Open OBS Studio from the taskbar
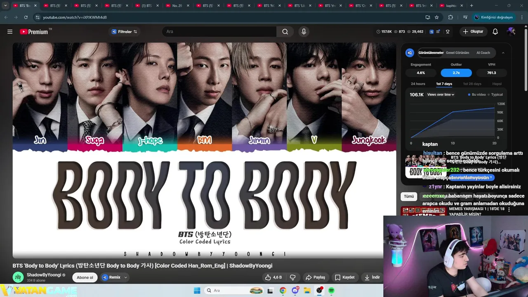Viewport: 528px width, 297px height. click(x=319, y=290)
